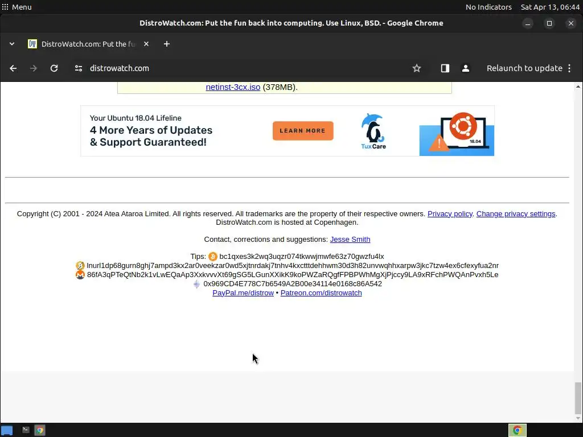
Task: Click the LEARN MORE button in the ad
Action: [x=303, y=131]
